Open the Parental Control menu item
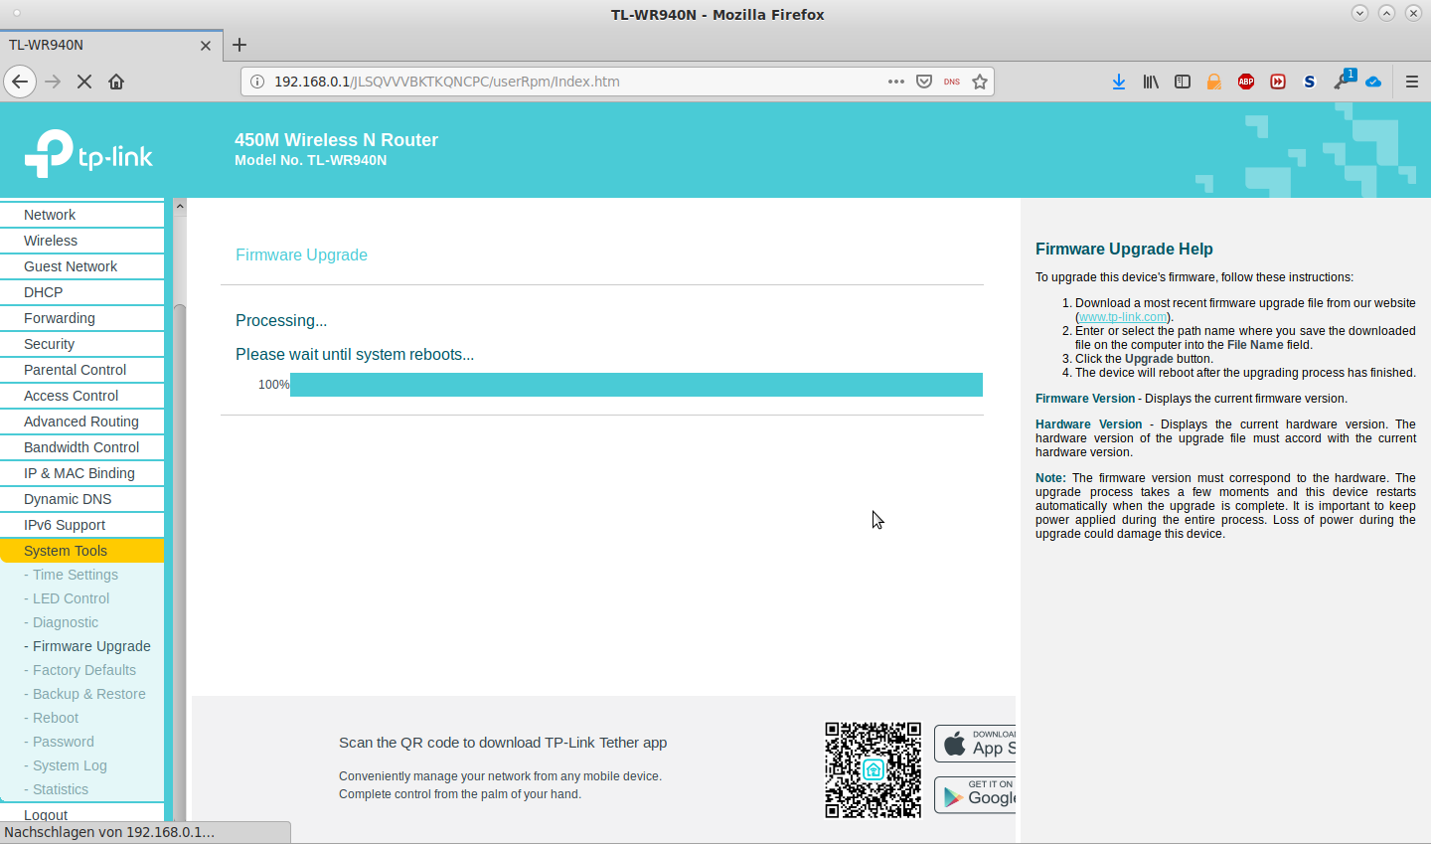1431x844 pixels. [x=75, y=370]
